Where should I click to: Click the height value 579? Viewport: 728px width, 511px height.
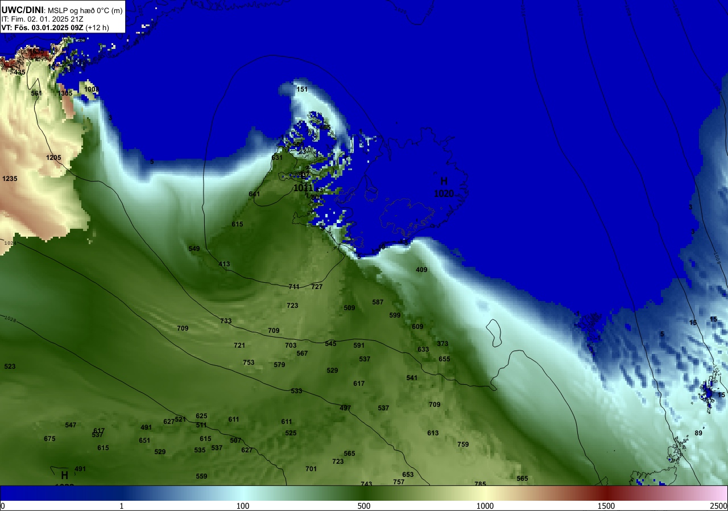pos(279,365)
